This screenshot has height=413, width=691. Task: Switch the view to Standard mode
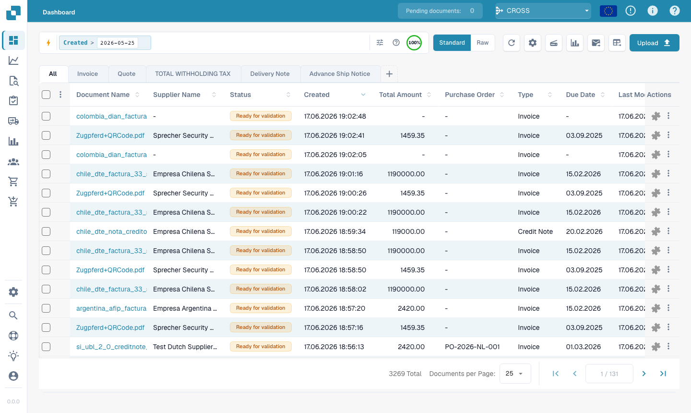[452, 43]
